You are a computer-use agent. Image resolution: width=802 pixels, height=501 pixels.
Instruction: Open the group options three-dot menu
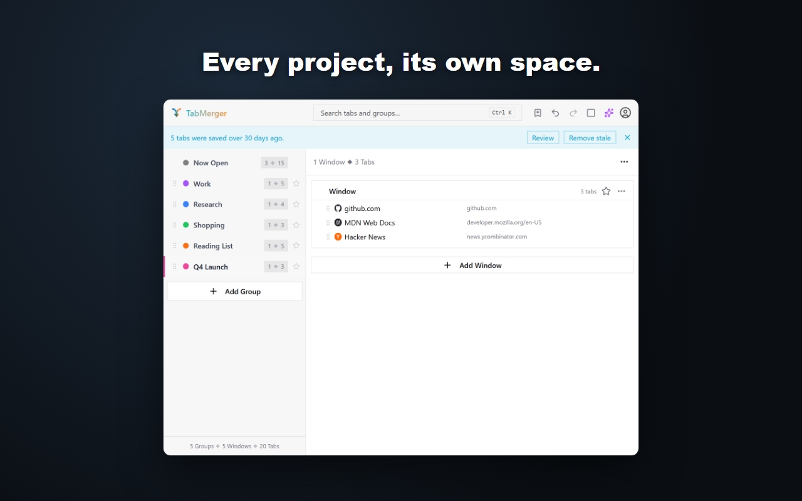pyautogui.click(x=624, y=162)
